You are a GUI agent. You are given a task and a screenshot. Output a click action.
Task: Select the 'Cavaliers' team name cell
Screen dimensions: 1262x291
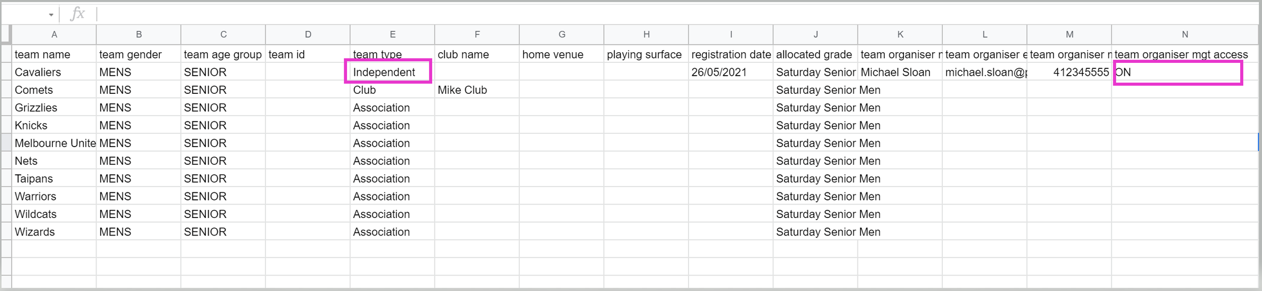(54, 72)
